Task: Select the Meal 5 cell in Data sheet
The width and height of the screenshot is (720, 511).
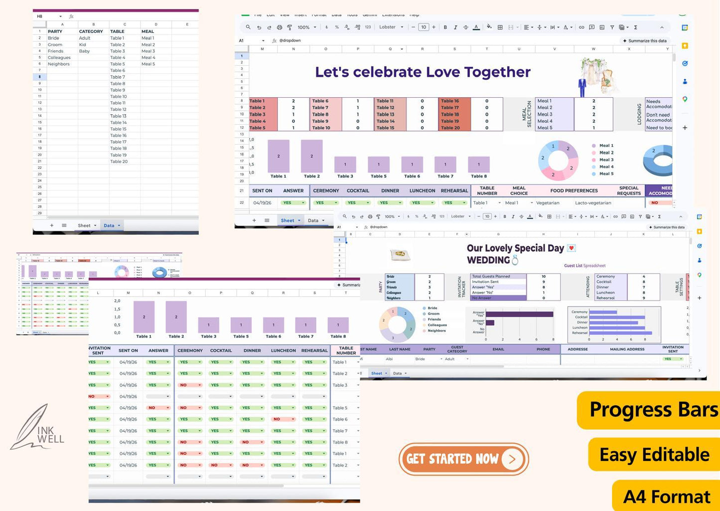Action: (x=156, y=64)
